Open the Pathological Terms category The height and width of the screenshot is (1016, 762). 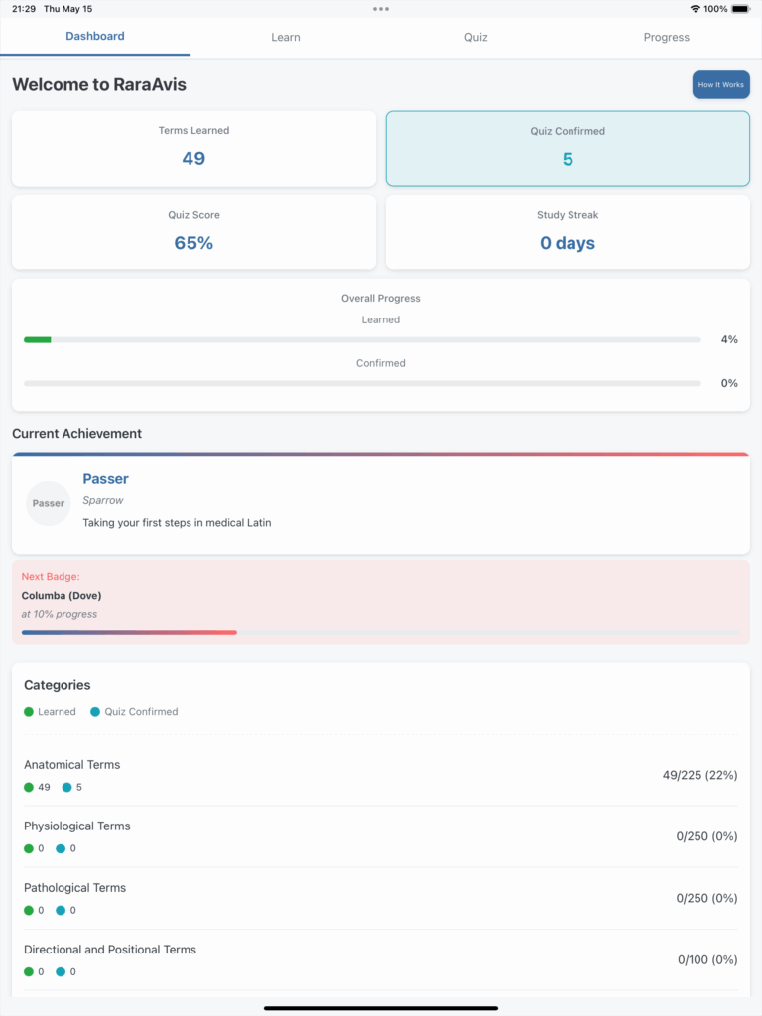pos(380,898)
